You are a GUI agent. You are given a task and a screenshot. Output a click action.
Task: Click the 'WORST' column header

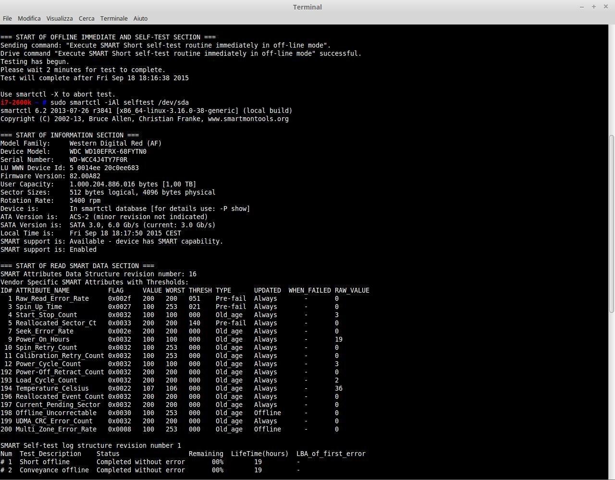coord(175,290)
